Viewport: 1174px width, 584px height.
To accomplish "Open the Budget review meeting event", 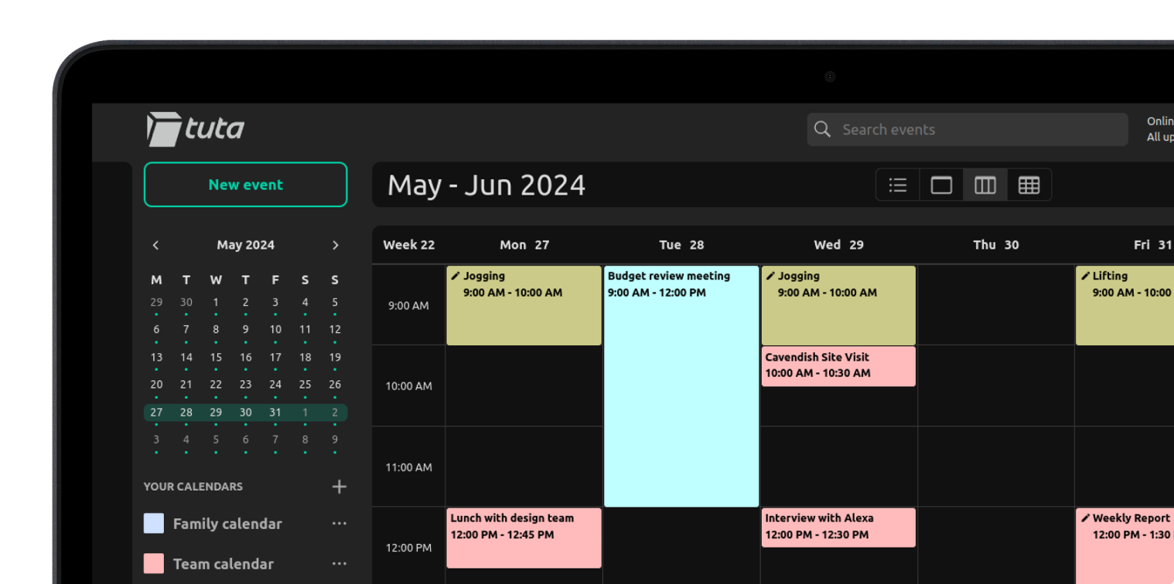I will (681, 386).
